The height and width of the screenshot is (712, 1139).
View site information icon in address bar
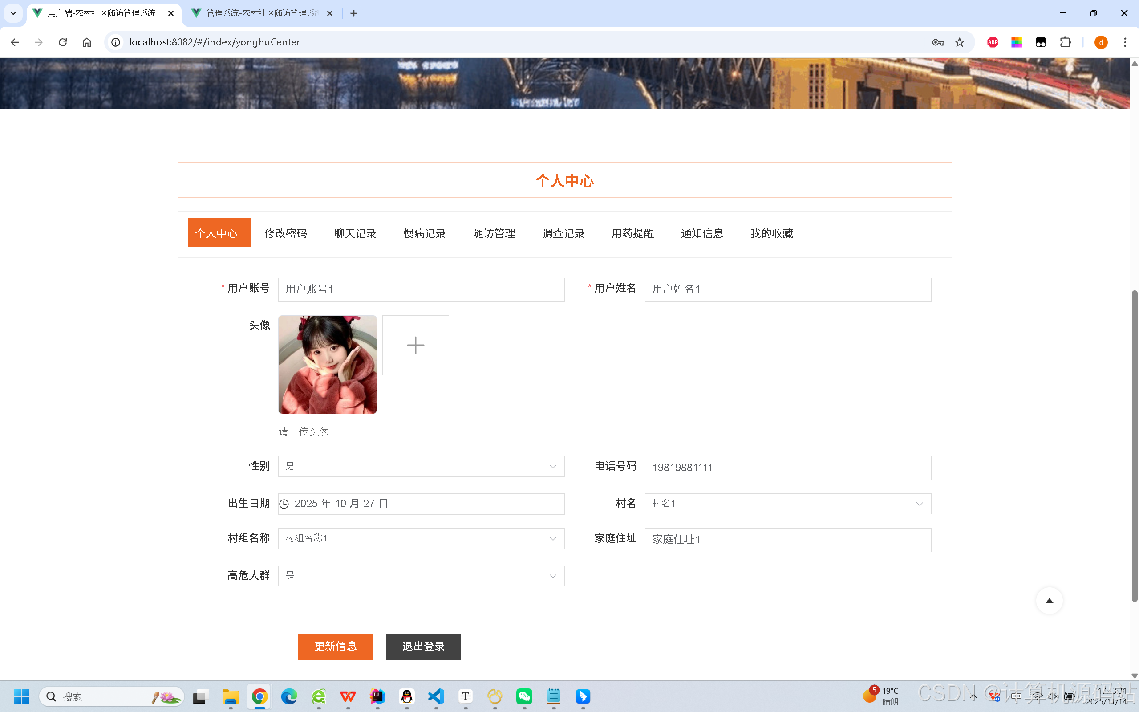(x=116, y=42)
